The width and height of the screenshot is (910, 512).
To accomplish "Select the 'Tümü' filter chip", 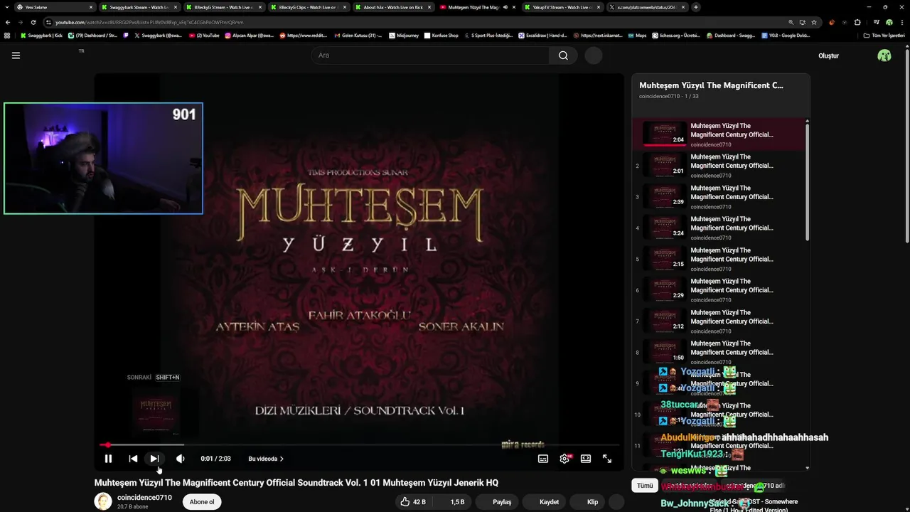I will click(x=645, y=486).
